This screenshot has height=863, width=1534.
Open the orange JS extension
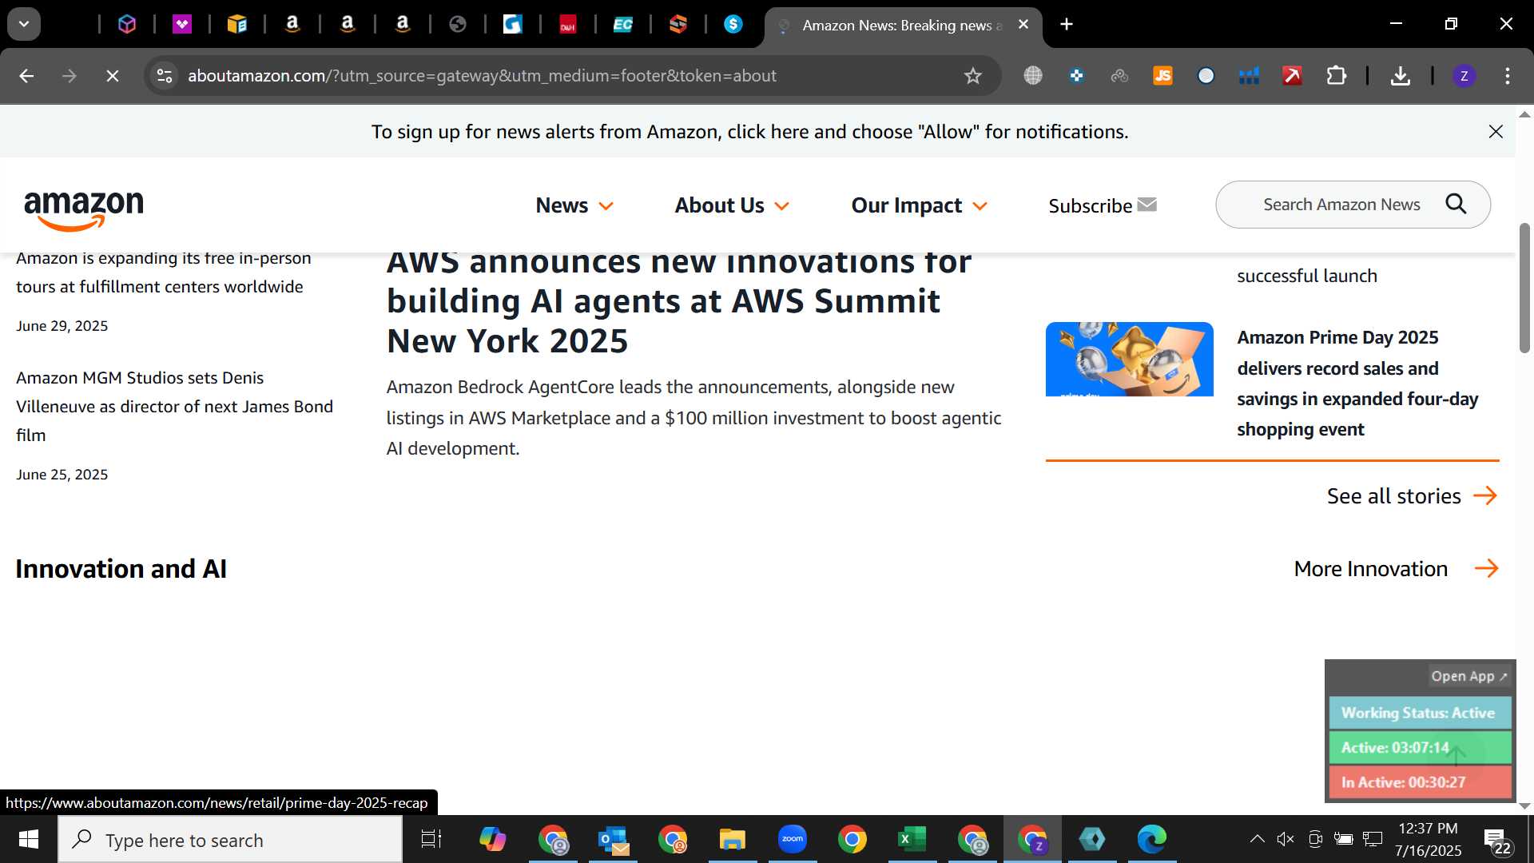coord(1162,76)
